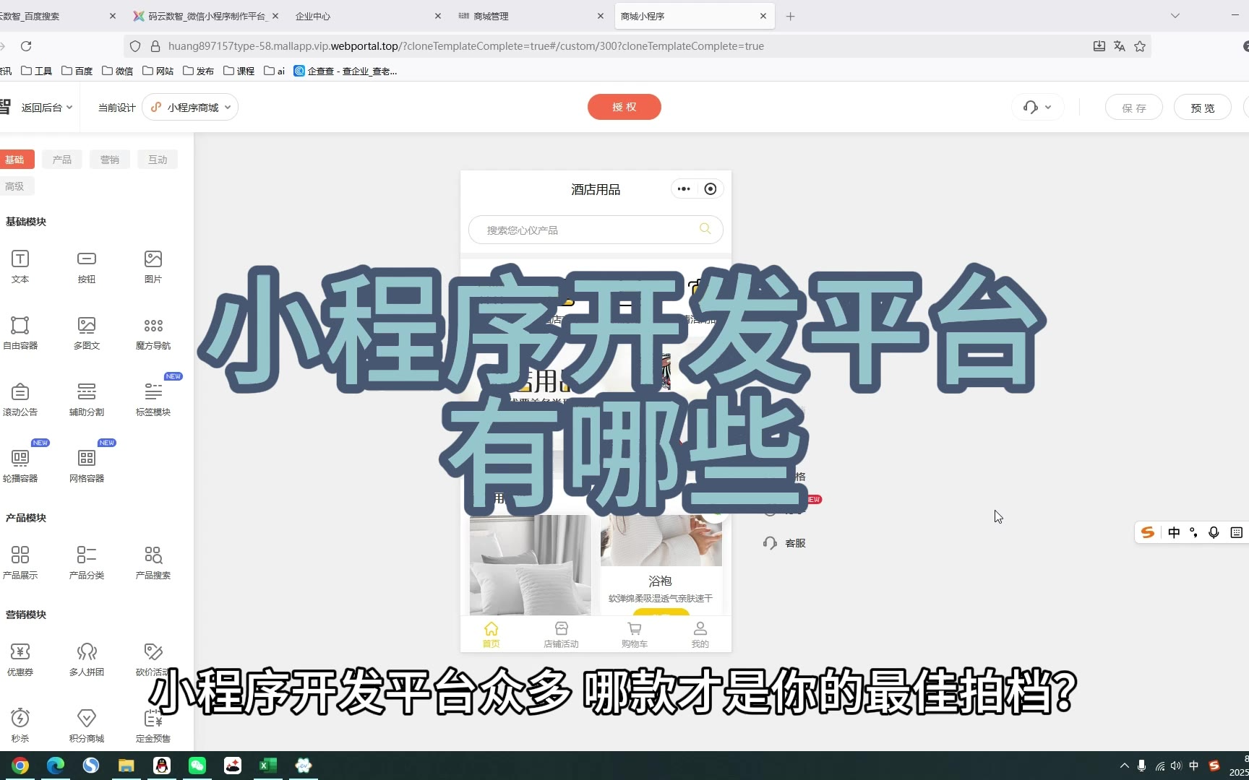Reload the browser page
This screenshot has width=1249, height=780.
point(26,46)
